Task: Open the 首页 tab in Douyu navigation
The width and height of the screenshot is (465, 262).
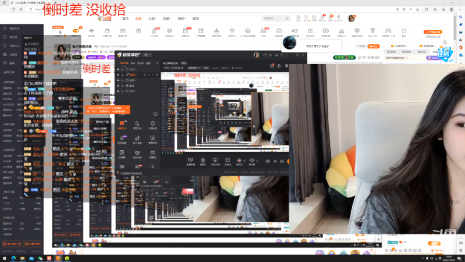Action: tap(125, 19)
